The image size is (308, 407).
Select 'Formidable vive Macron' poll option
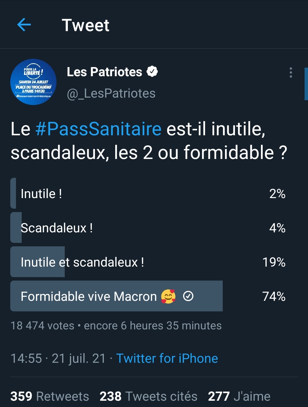coord(148,296)
